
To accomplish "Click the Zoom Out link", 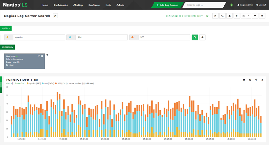I will tap(19, 84).
